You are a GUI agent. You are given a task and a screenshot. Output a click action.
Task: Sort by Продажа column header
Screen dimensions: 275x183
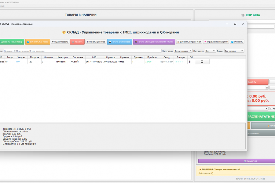click(x=34, y=57)
